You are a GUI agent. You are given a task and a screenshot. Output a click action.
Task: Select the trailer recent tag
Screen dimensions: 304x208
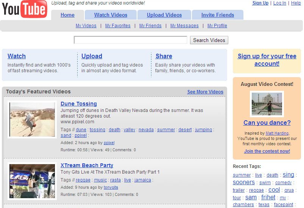239,190
